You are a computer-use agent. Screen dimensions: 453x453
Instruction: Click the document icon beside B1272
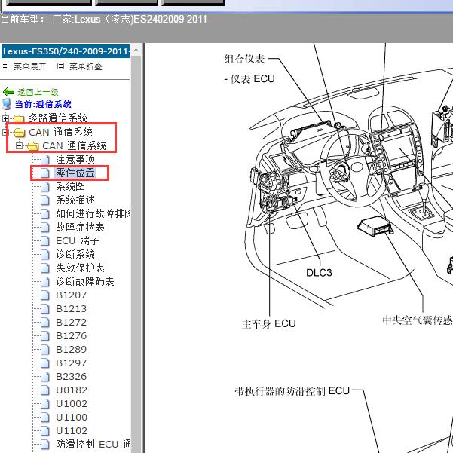[44, 322]
